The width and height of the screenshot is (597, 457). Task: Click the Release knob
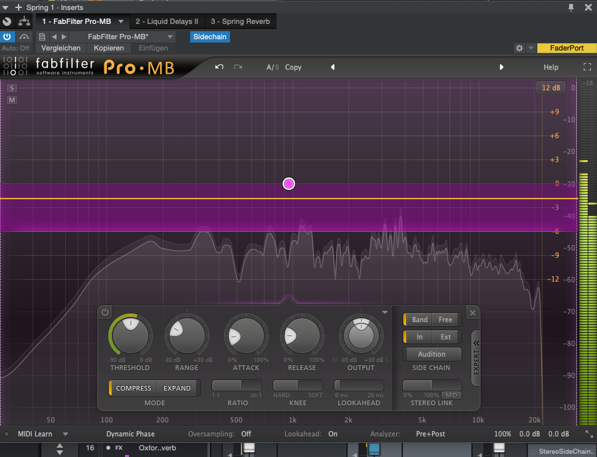click(302, 336)
